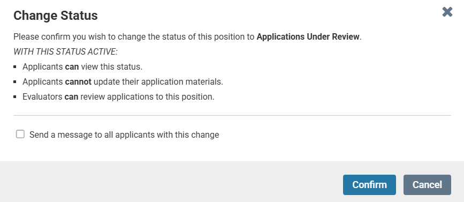This screenshot has width=464, height=202.
Task: Click bold 'can' in the Evaluators line
Action: click(71, 97)
